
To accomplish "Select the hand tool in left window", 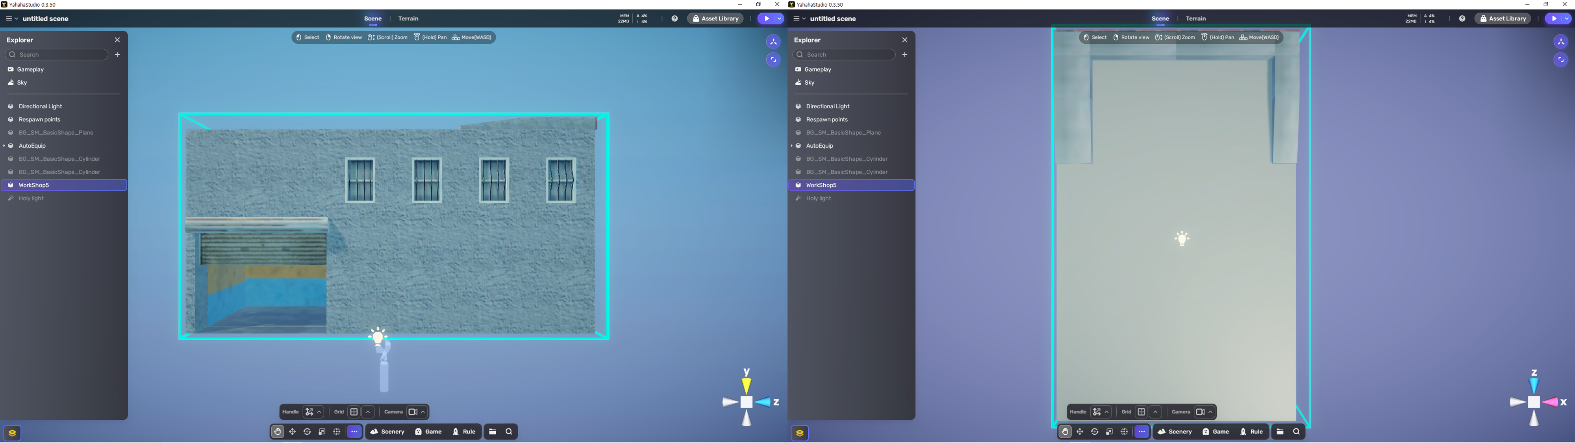I will click(x=278, y=432).
